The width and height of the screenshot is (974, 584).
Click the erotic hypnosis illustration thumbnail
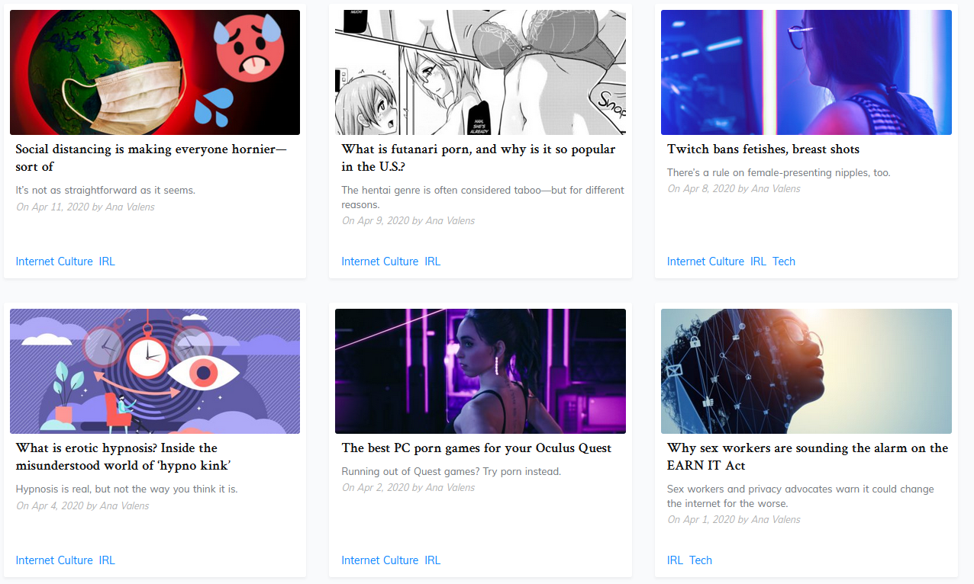pos(155,371)
